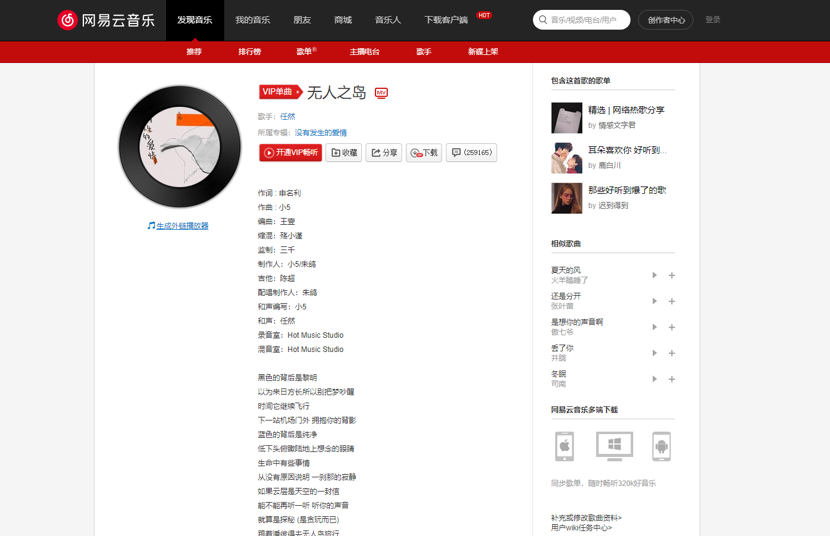Click the 分享 button
The width and height of the screenshot is (830, 536).
click(384, 153)
